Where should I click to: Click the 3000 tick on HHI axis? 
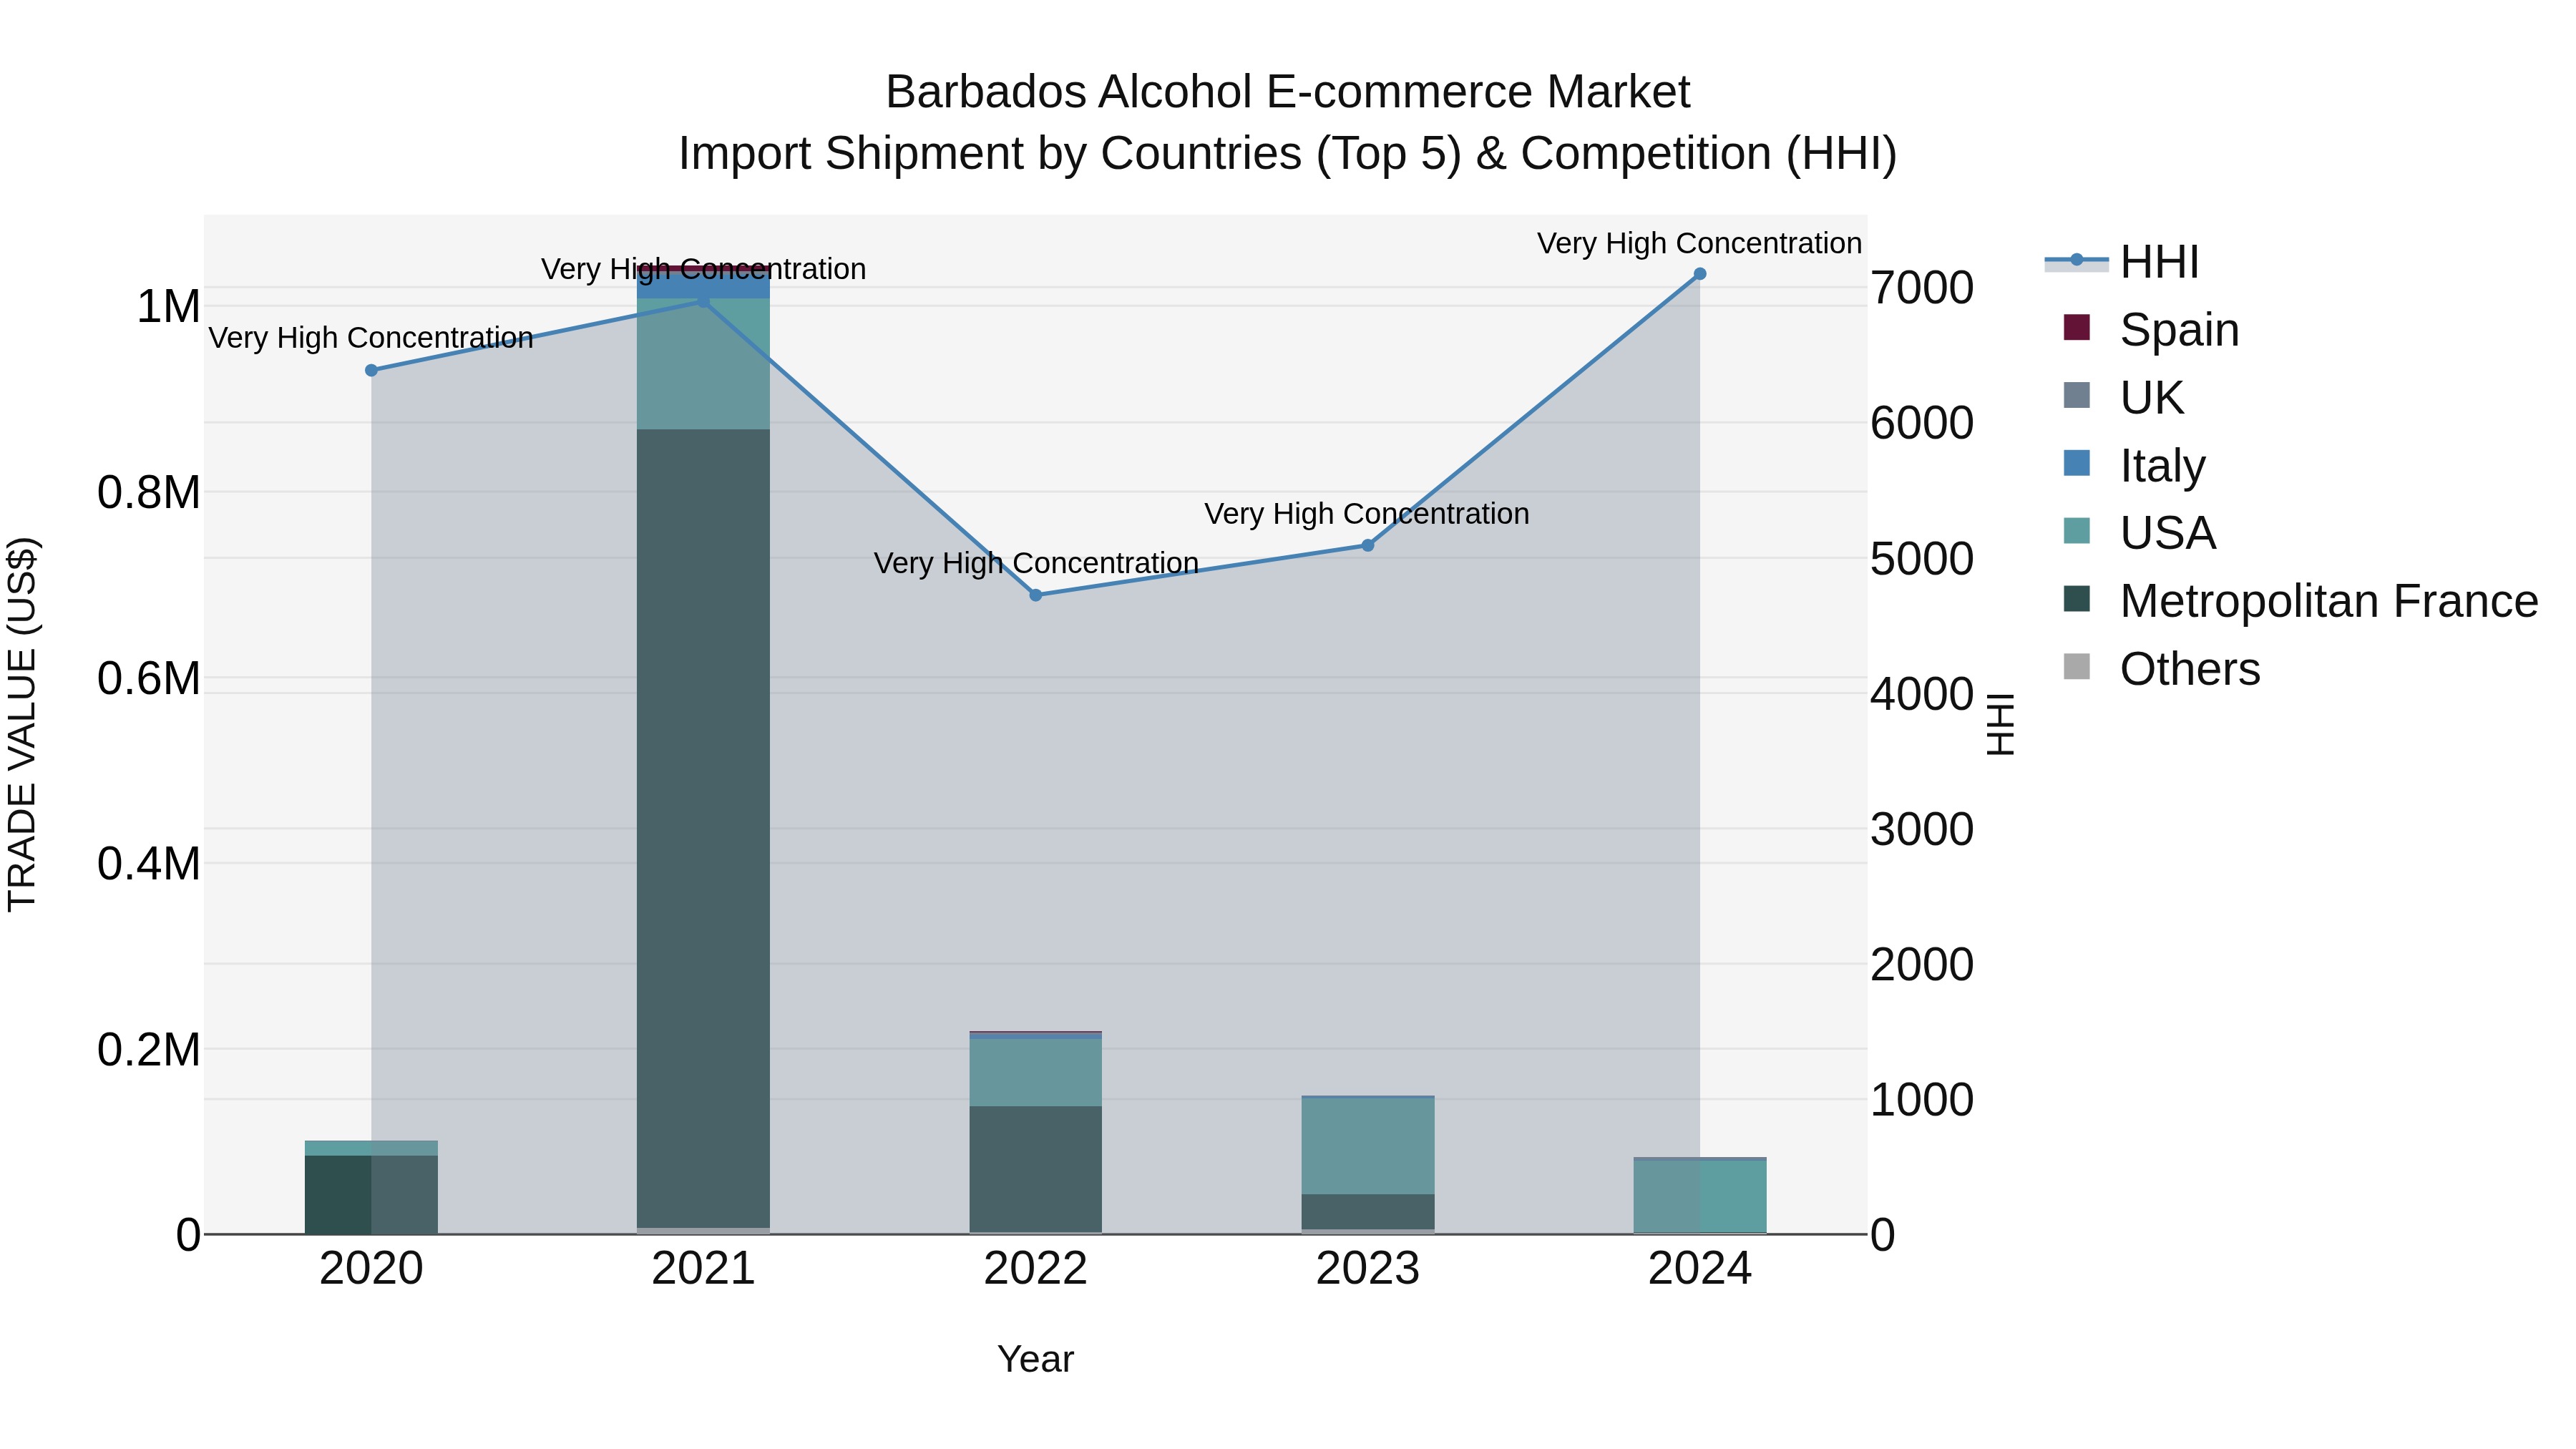[1922, 829]
